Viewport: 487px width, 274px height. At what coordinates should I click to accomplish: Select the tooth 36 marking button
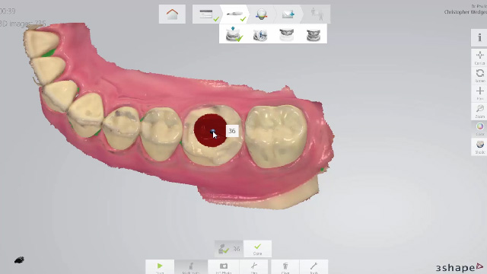click(x=229, y=249)
